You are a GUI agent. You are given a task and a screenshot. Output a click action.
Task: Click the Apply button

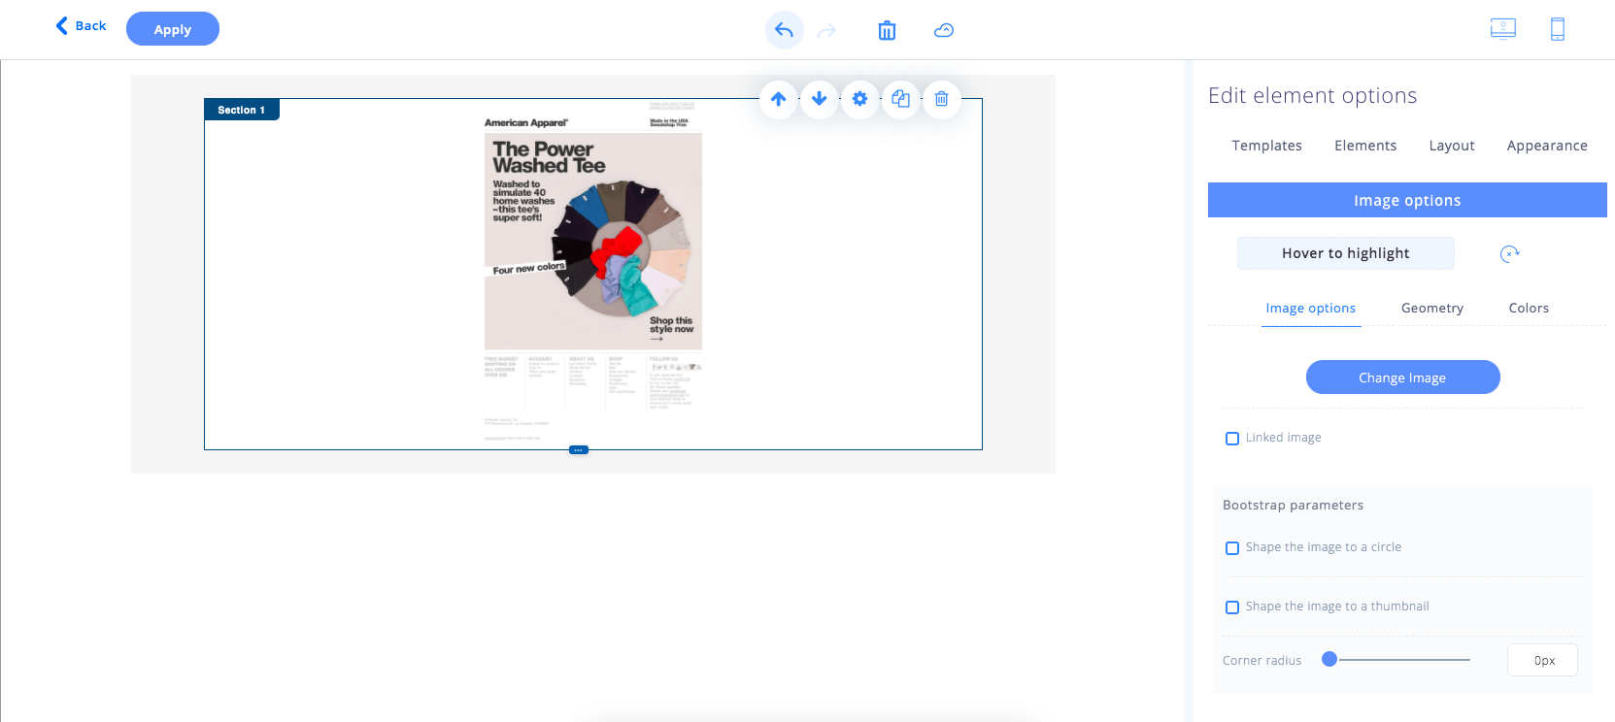point(173,29)
